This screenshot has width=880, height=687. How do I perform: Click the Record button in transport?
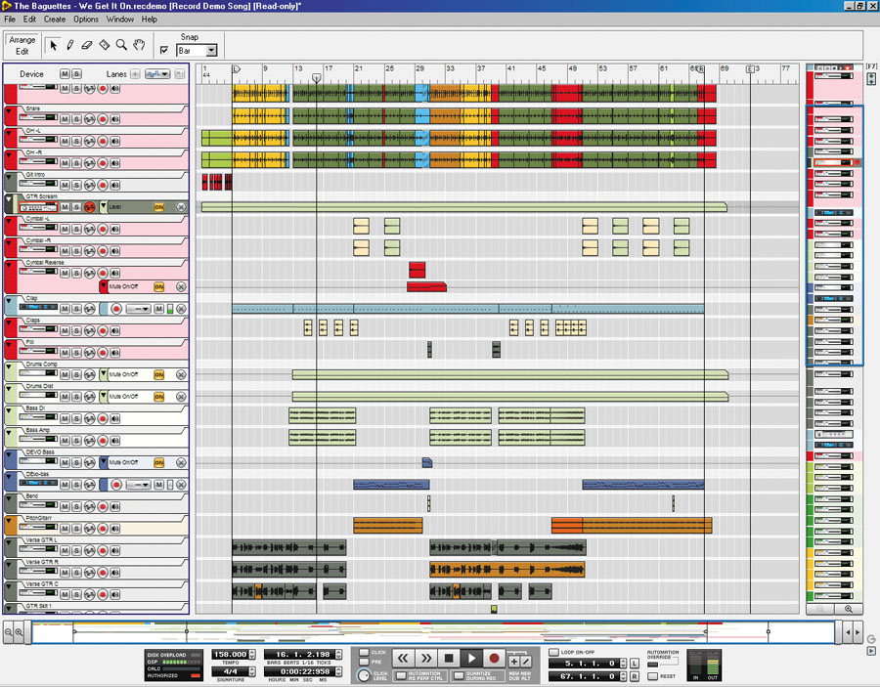pos(495,660)
